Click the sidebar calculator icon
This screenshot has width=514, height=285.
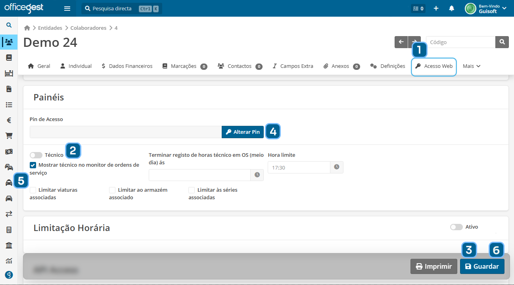[x=9, y=230]
